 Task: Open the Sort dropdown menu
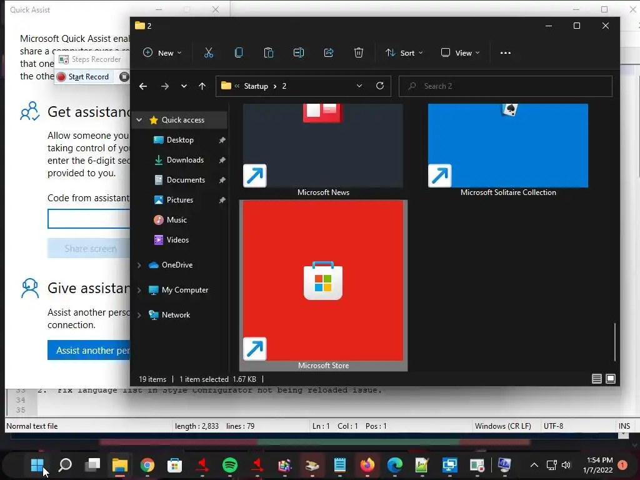click(x=404, y=52)
